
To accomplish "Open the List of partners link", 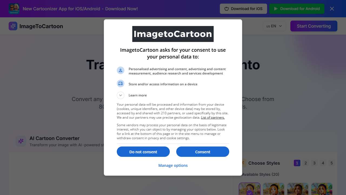I will (212, 117).
